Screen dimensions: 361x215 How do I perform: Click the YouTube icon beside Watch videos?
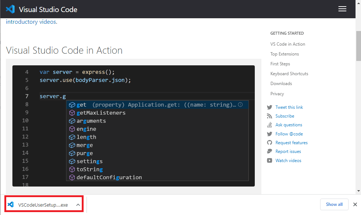click(269, 161)
